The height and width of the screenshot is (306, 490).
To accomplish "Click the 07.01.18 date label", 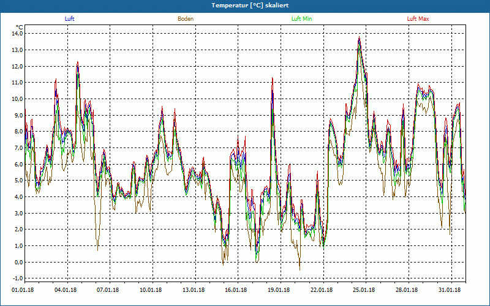I will point(108,290).
